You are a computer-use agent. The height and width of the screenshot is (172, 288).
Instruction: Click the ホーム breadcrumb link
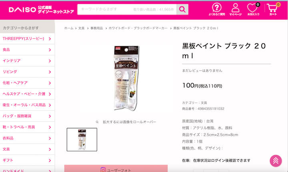[x=69, y=28]
